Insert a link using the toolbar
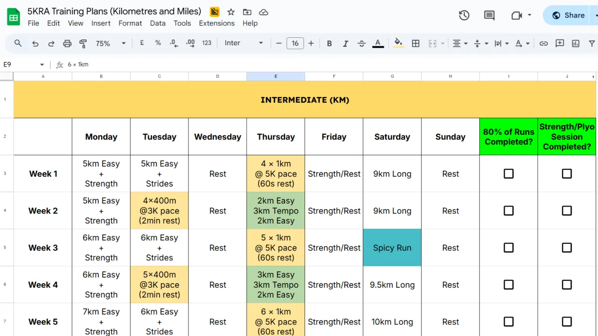This screenshot has height=336, width=598. (x=544, y=43)
